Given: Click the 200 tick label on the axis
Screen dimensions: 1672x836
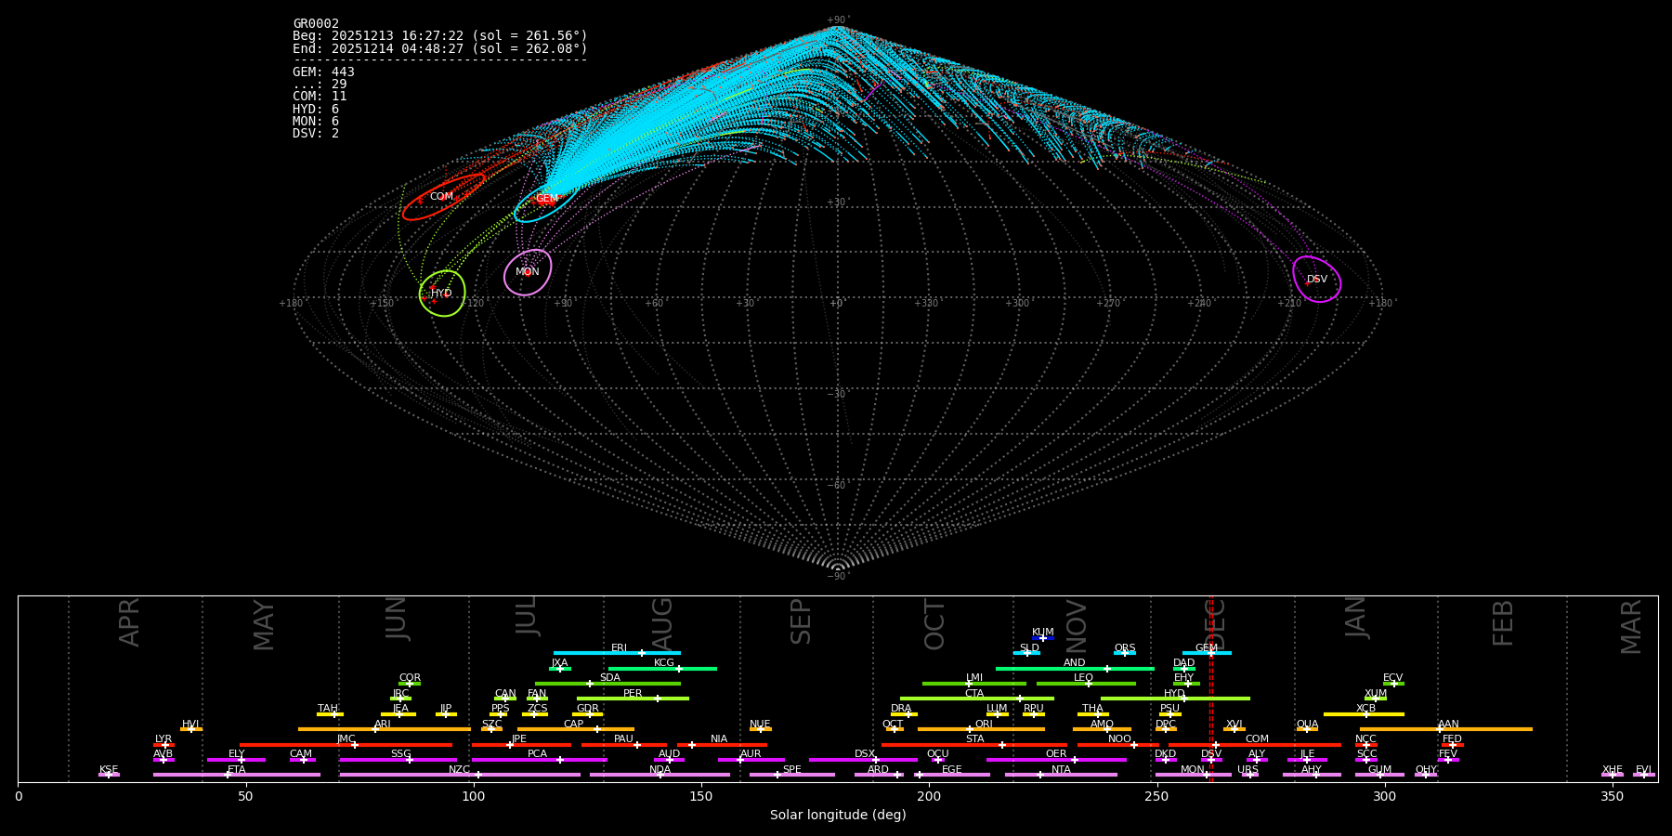Looking at the screenshot, I should tap(929, 796).
